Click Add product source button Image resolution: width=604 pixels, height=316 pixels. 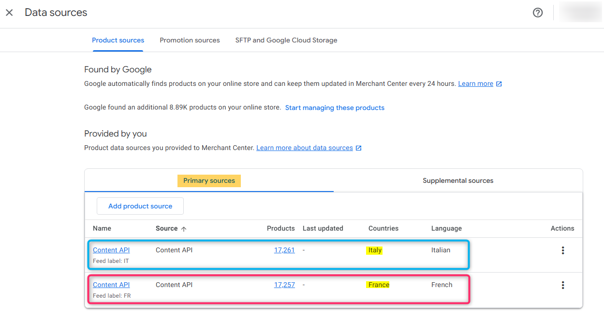pyautogui.click(x=140, y=206)
